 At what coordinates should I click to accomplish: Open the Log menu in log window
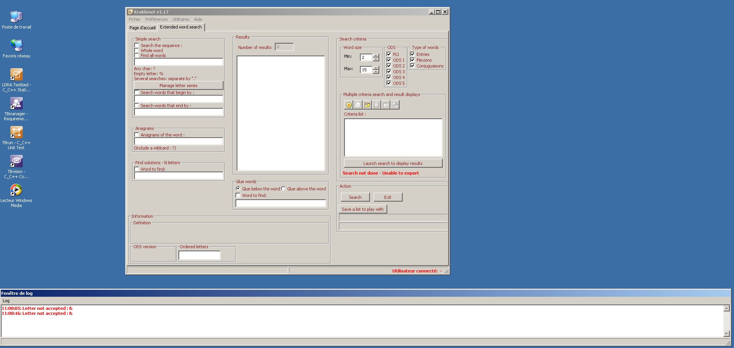click(x=6, y=301)
